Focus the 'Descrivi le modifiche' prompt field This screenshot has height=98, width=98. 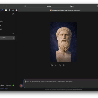[x=61, y=84]
